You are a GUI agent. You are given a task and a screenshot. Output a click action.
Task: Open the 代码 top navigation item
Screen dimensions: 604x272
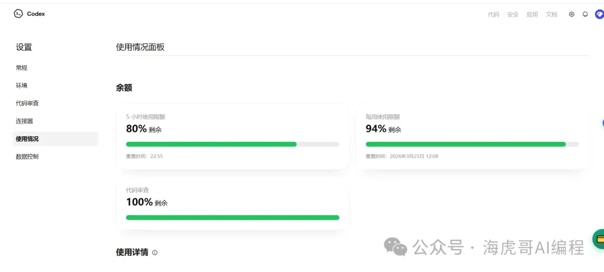[x=493, y=15]
